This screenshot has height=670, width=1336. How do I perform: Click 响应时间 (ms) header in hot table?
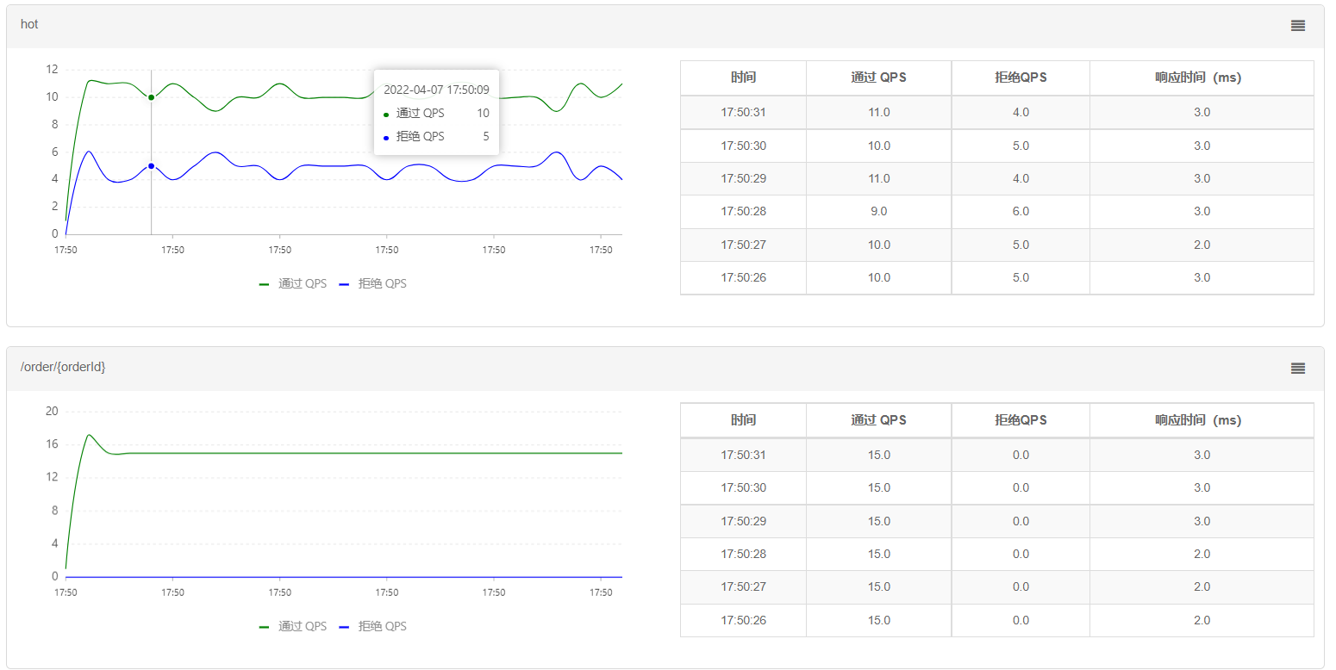(x=1202, y=78)
